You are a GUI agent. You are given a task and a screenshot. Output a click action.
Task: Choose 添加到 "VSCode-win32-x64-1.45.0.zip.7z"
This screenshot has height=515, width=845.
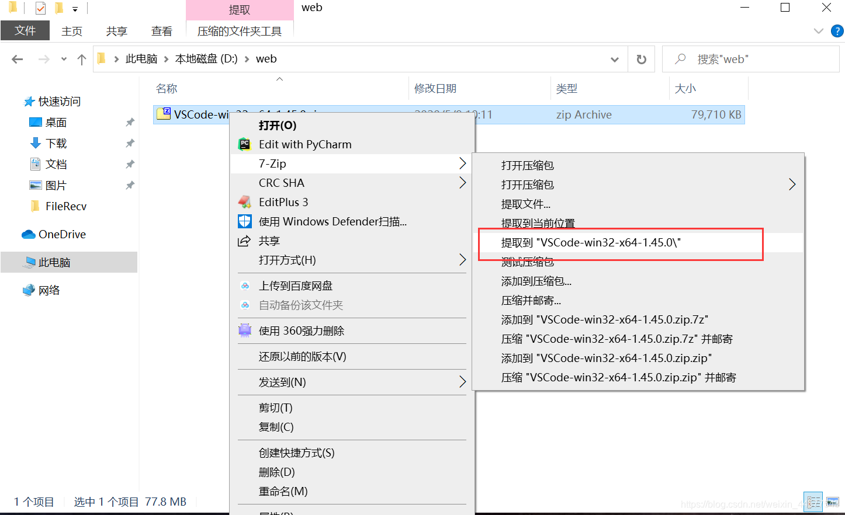click(x=638, y=319)
